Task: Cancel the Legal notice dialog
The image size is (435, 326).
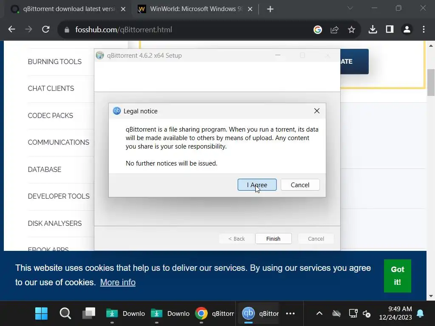Action: pos(300,185)
